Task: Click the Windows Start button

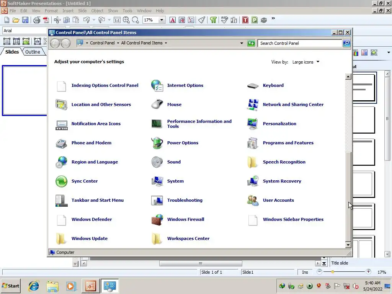Action: tap(10, 286)
